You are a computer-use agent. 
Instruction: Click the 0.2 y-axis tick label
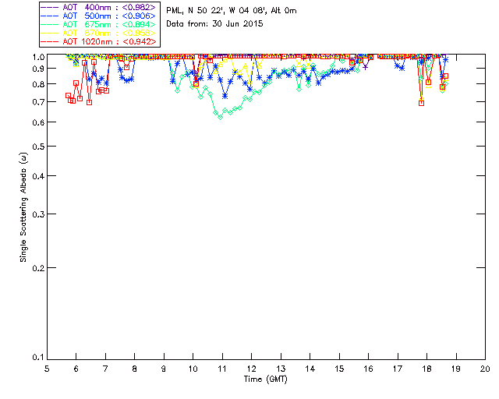(x=38, y=268)
